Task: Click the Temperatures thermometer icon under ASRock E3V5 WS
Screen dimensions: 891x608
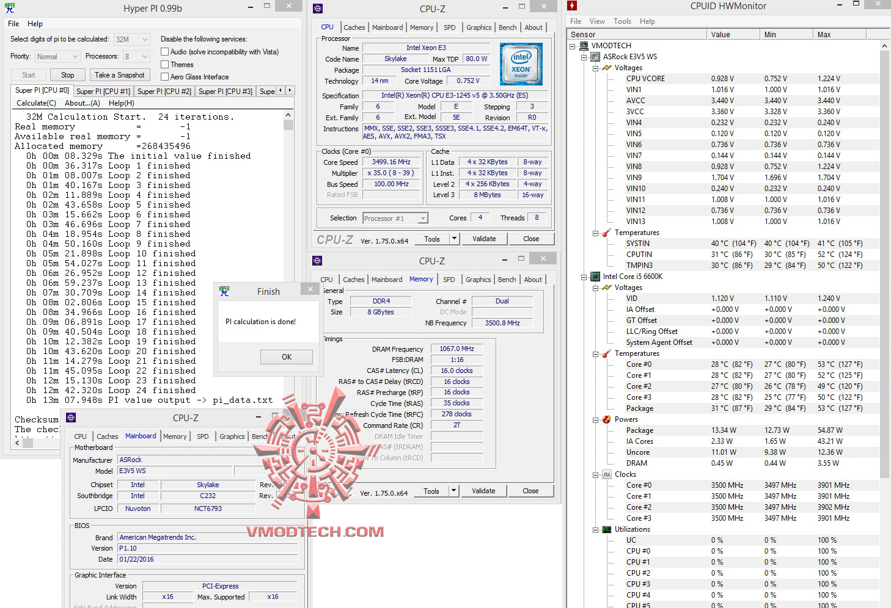Action: click(x=607, y=233)
